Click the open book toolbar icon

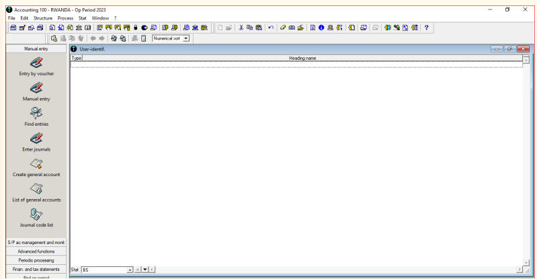point(87,28)
